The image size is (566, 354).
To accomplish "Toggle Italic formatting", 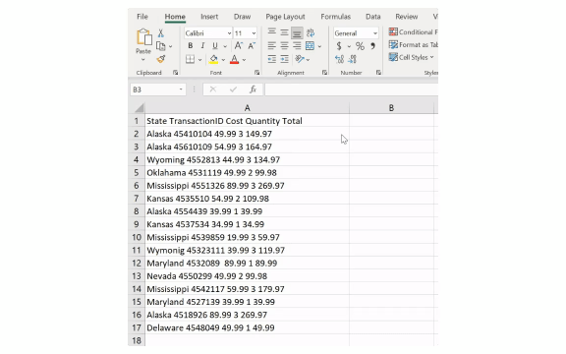I will pyautogui.click(x=202, y=46).
